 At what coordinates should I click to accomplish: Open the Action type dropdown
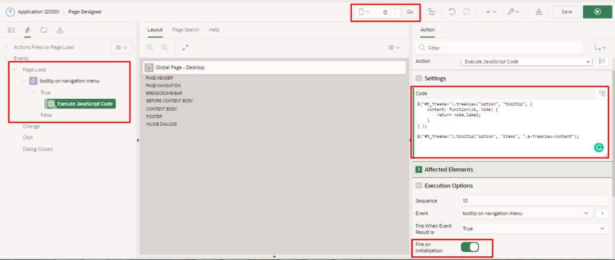click(x=526, y=61)
